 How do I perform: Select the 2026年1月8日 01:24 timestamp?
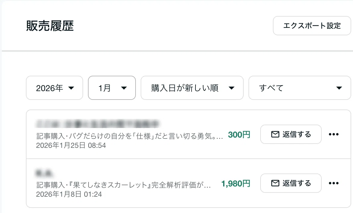pyautogui.click(x=69, y=194)
